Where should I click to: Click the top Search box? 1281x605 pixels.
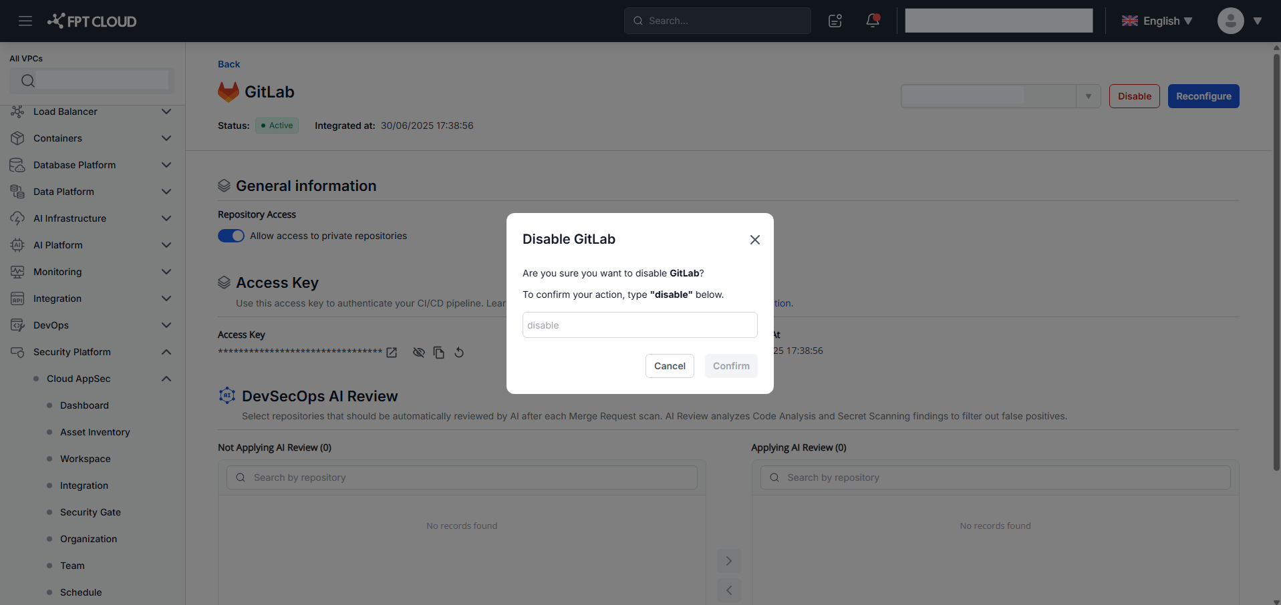pyautogui.click(x=718, y=21)
